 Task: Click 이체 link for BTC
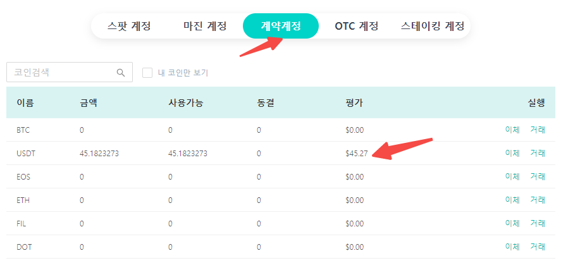click(512, 130)
